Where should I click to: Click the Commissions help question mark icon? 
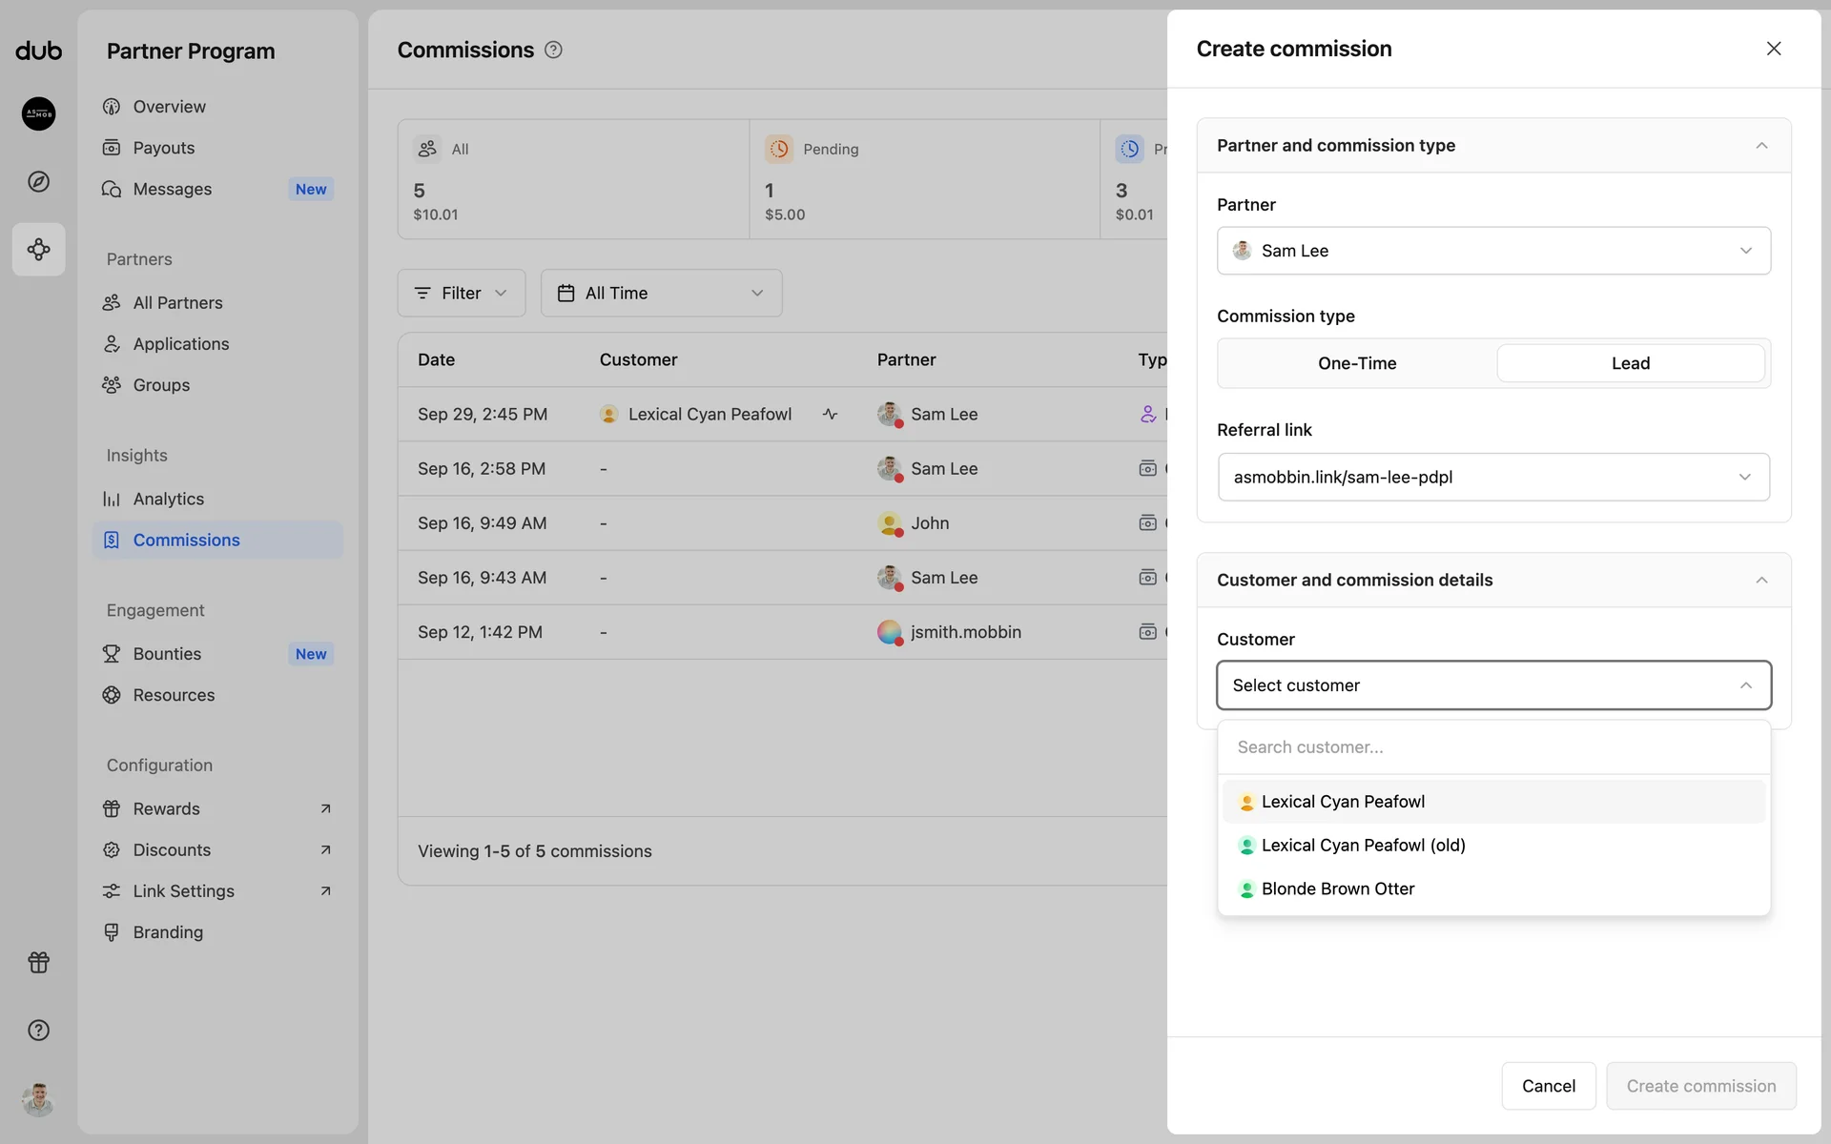553,50
